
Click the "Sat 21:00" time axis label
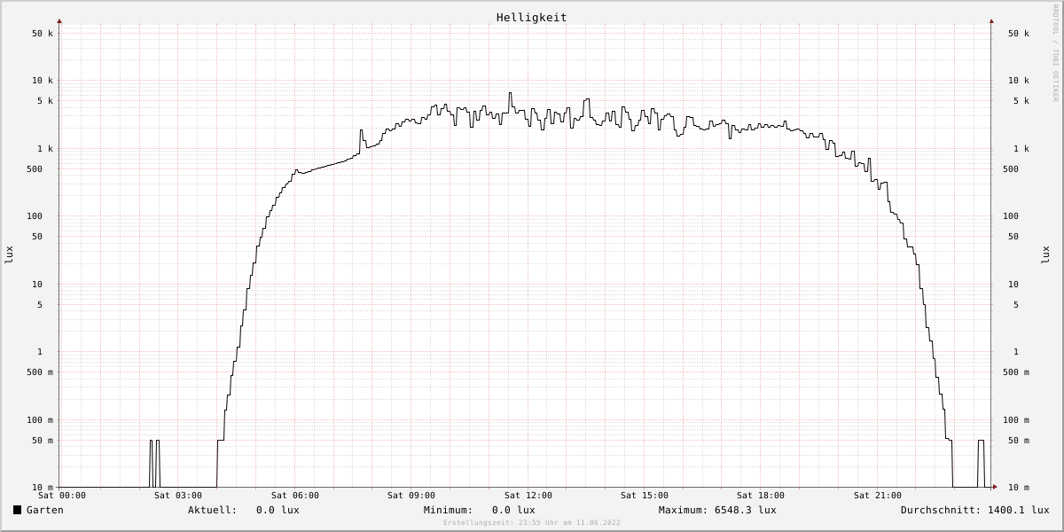pyautogui.click(x=878, y=496)
